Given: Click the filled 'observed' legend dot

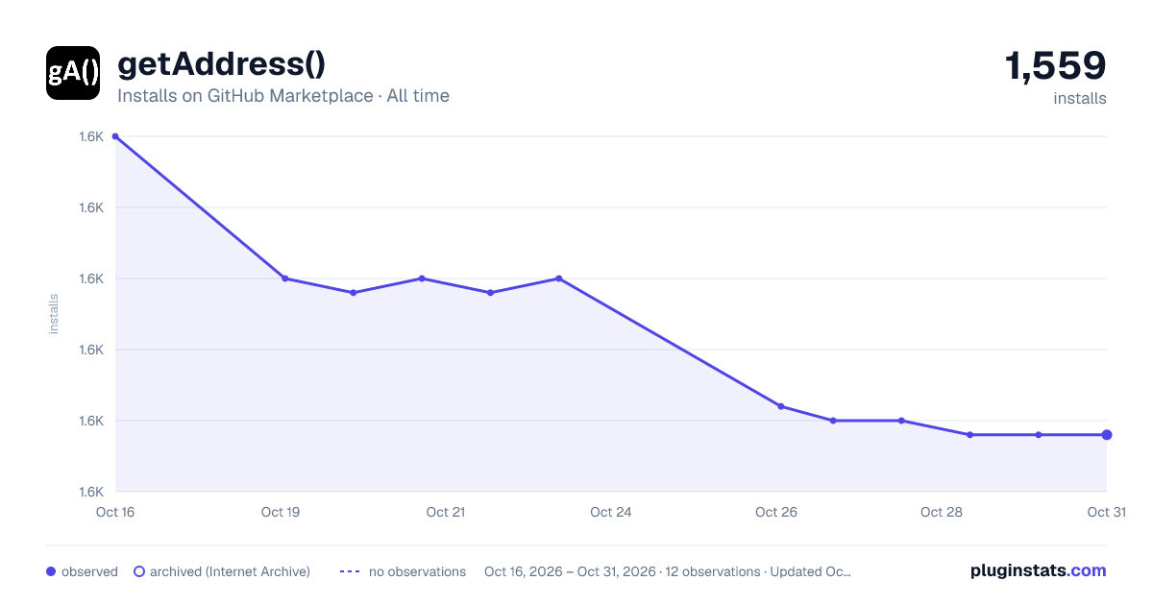Looking at the screenshot, I should coord(51,571).
